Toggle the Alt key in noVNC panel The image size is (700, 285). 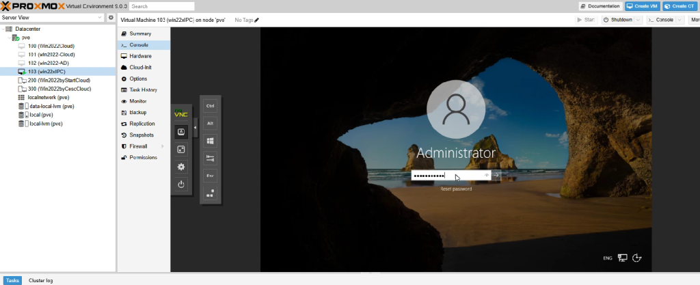click(x=211, y=123)
